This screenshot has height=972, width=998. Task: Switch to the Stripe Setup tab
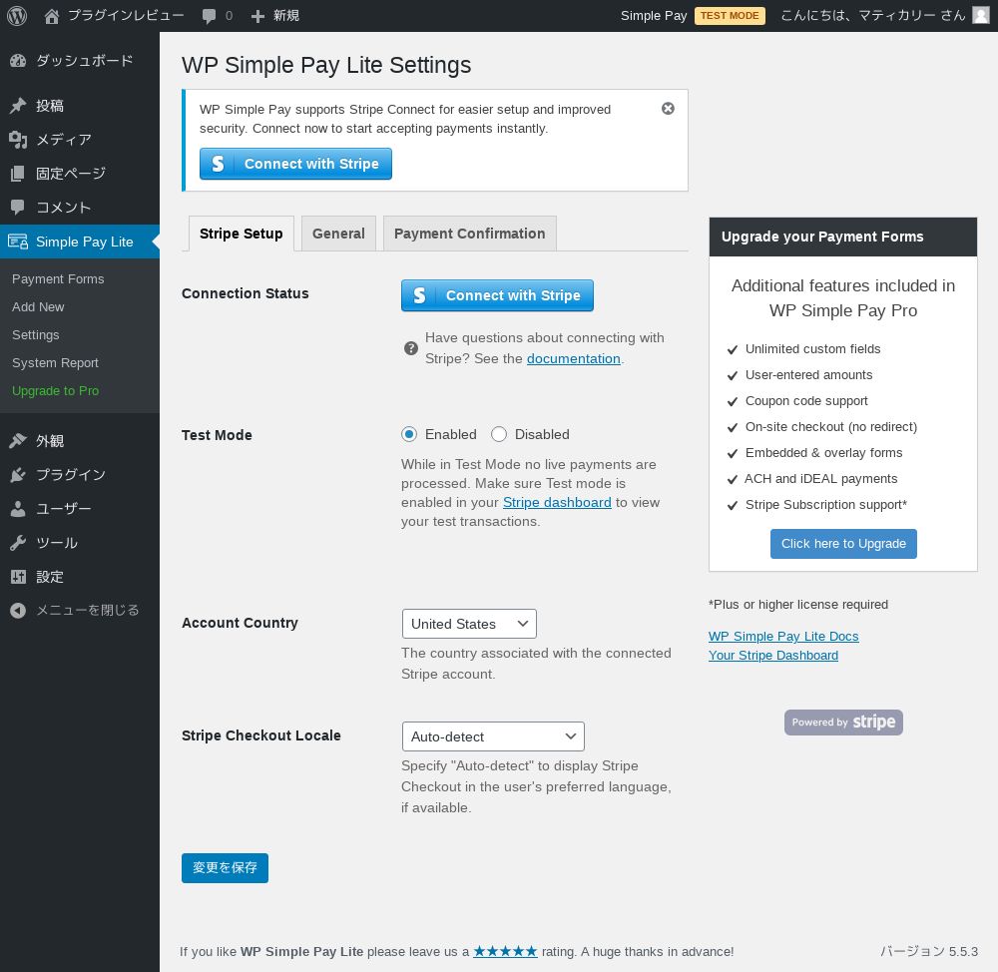pos(242,234)
